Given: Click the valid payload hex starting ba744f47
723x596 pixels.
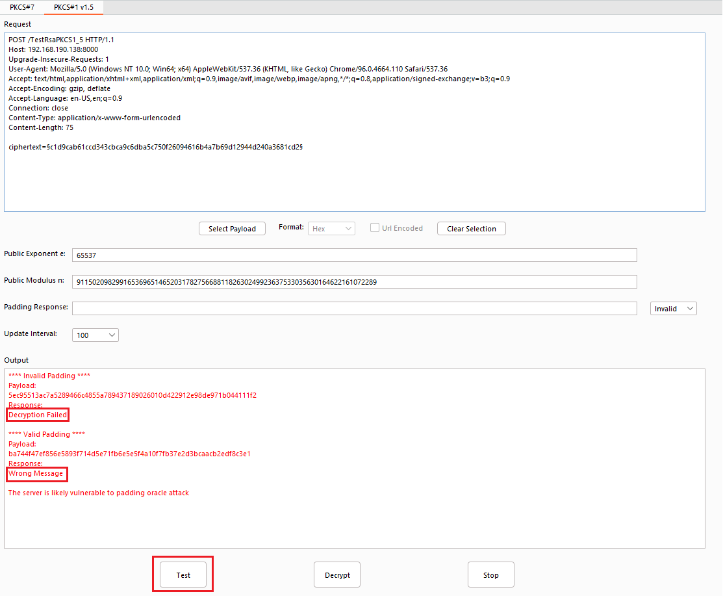Looking at the screenshot, I should click(129, 454).
